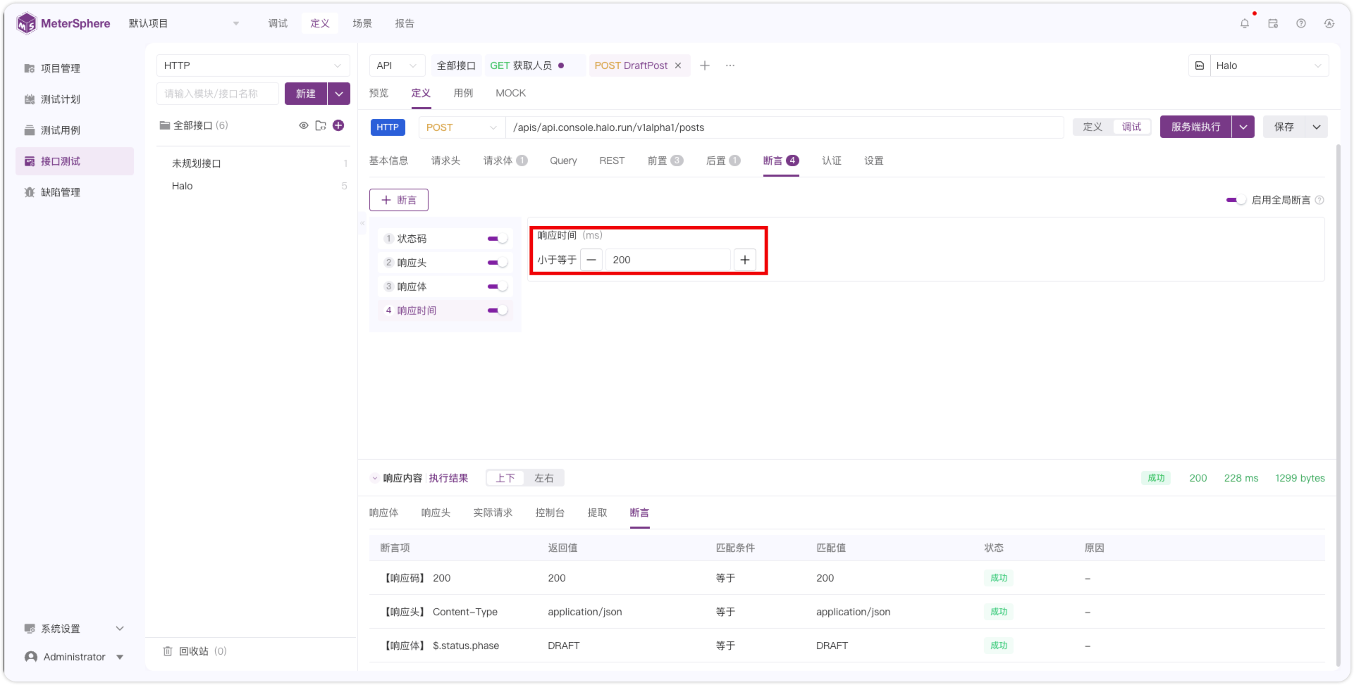Open the tab more options ellipsis
Viewport: 1354px width, 685px height.
730,65
